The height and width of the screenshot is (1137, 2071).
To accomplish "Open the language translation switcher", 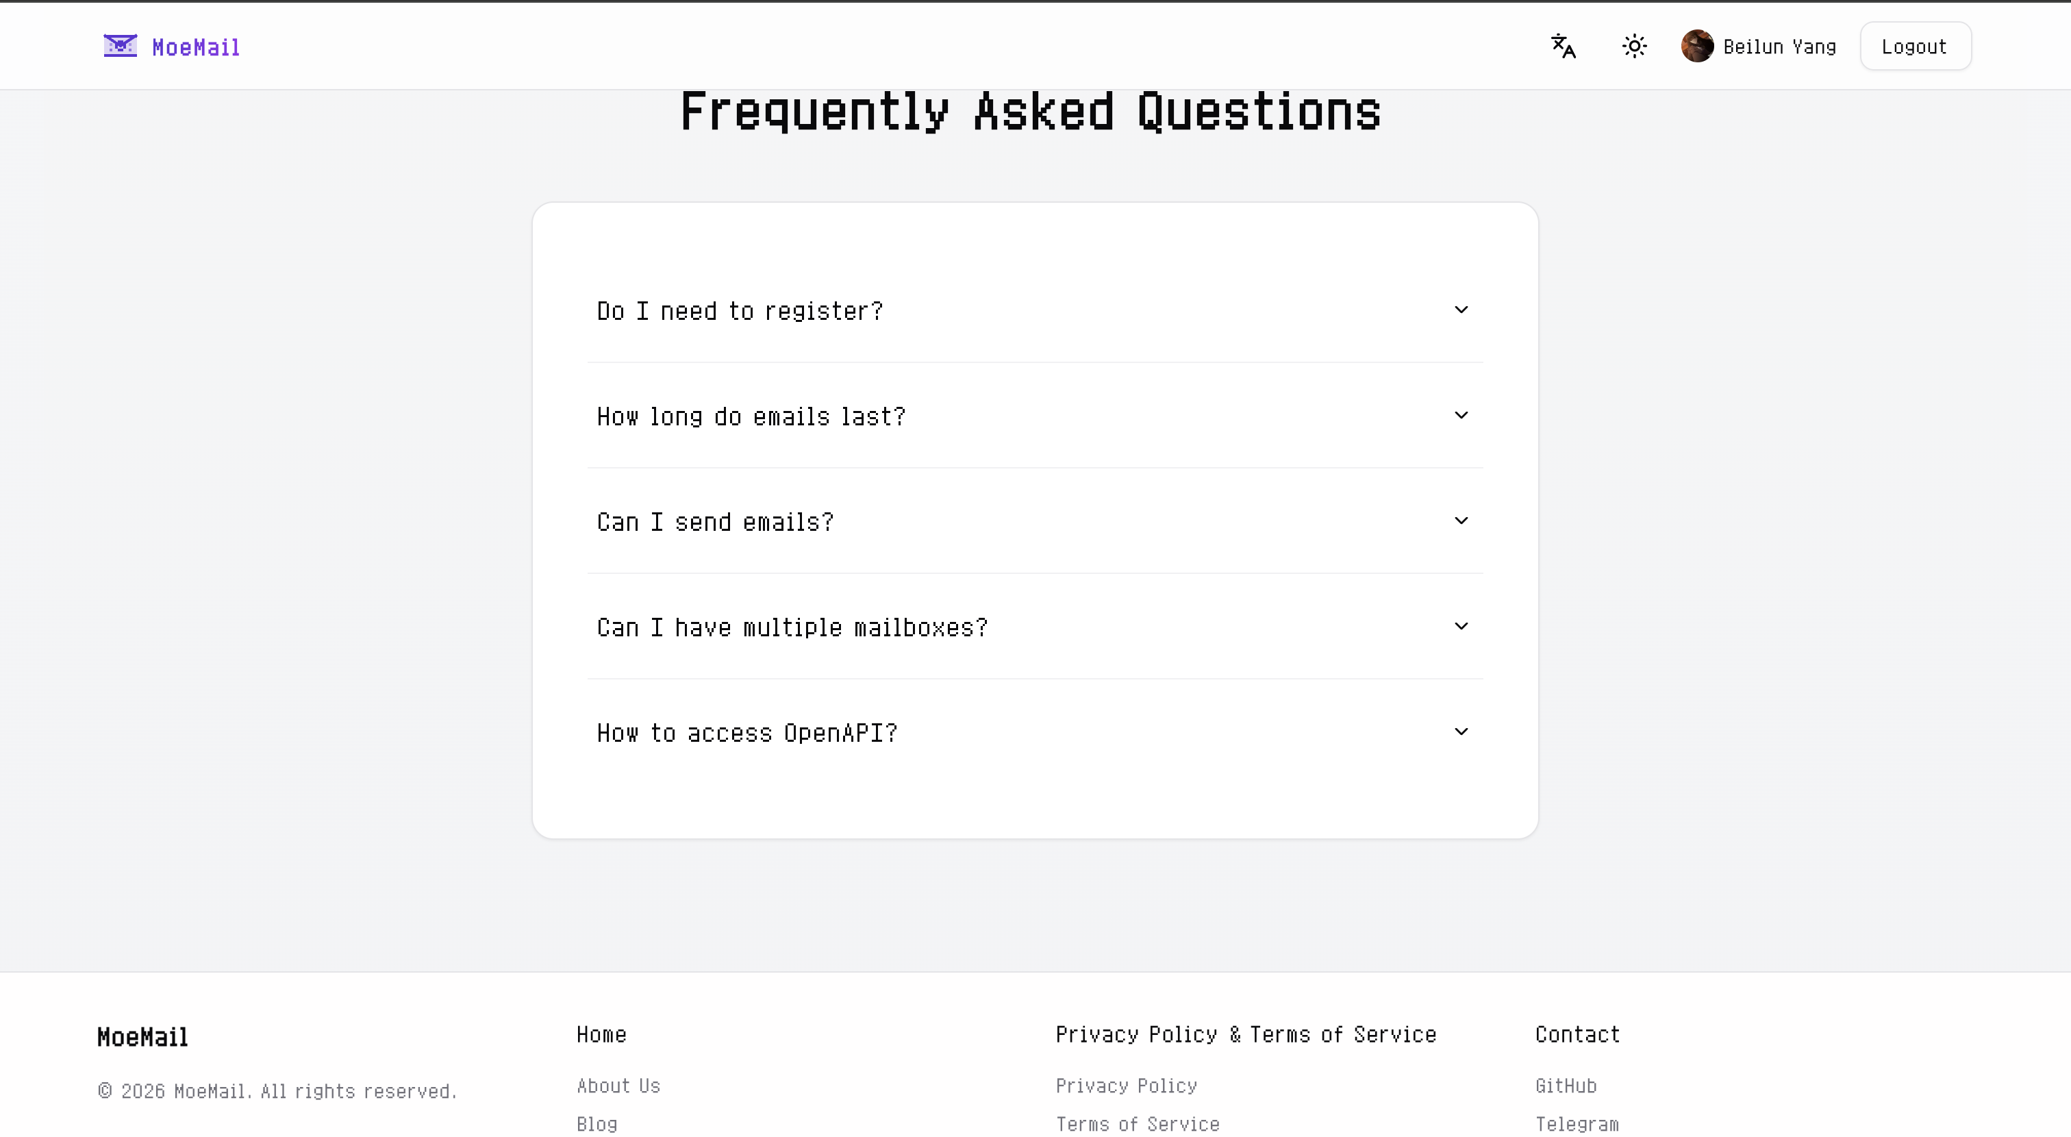I will point(1563,46).
